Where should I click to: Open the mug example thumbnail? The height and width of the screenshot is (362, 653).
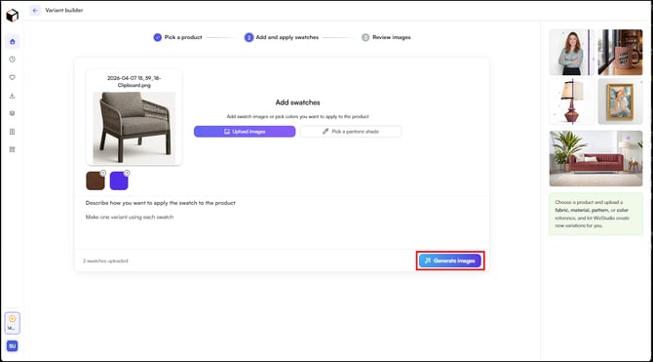pyautogui.click(x=620, y=52)
